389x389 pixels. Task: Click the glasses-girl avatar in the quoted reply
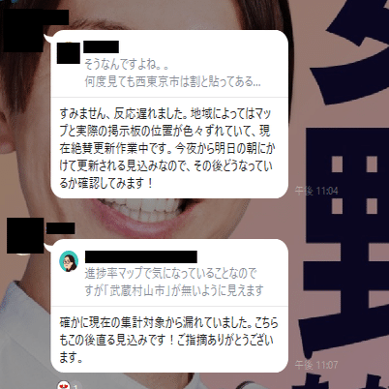coord(69,261)
